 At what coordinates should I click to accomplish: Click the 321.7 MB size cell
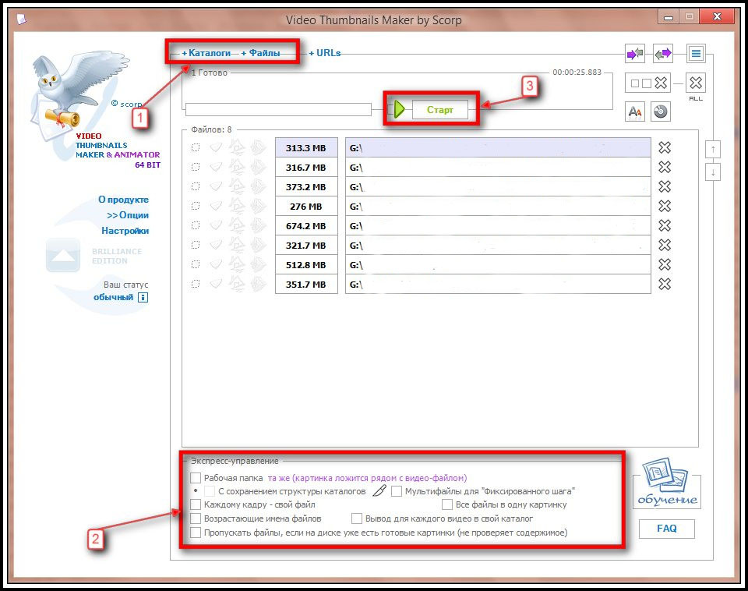(306, 245)
